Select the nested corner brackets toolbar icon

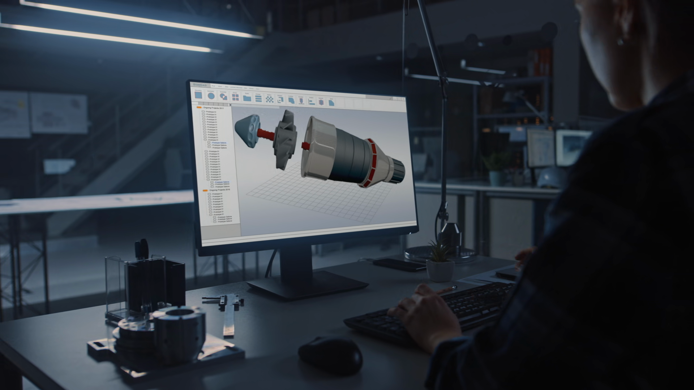(x=280, y=100)
